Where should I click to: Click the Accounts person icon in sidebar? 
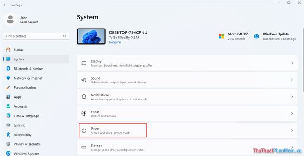pyautogui.click(x=8, y=106)
